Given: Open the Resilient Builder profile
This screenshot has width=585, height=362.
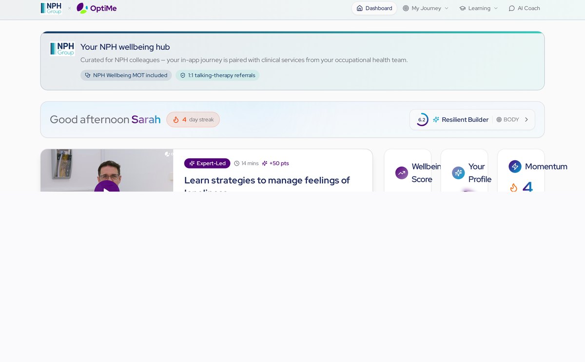Looking at the screenshot, I should coord(472,119).
